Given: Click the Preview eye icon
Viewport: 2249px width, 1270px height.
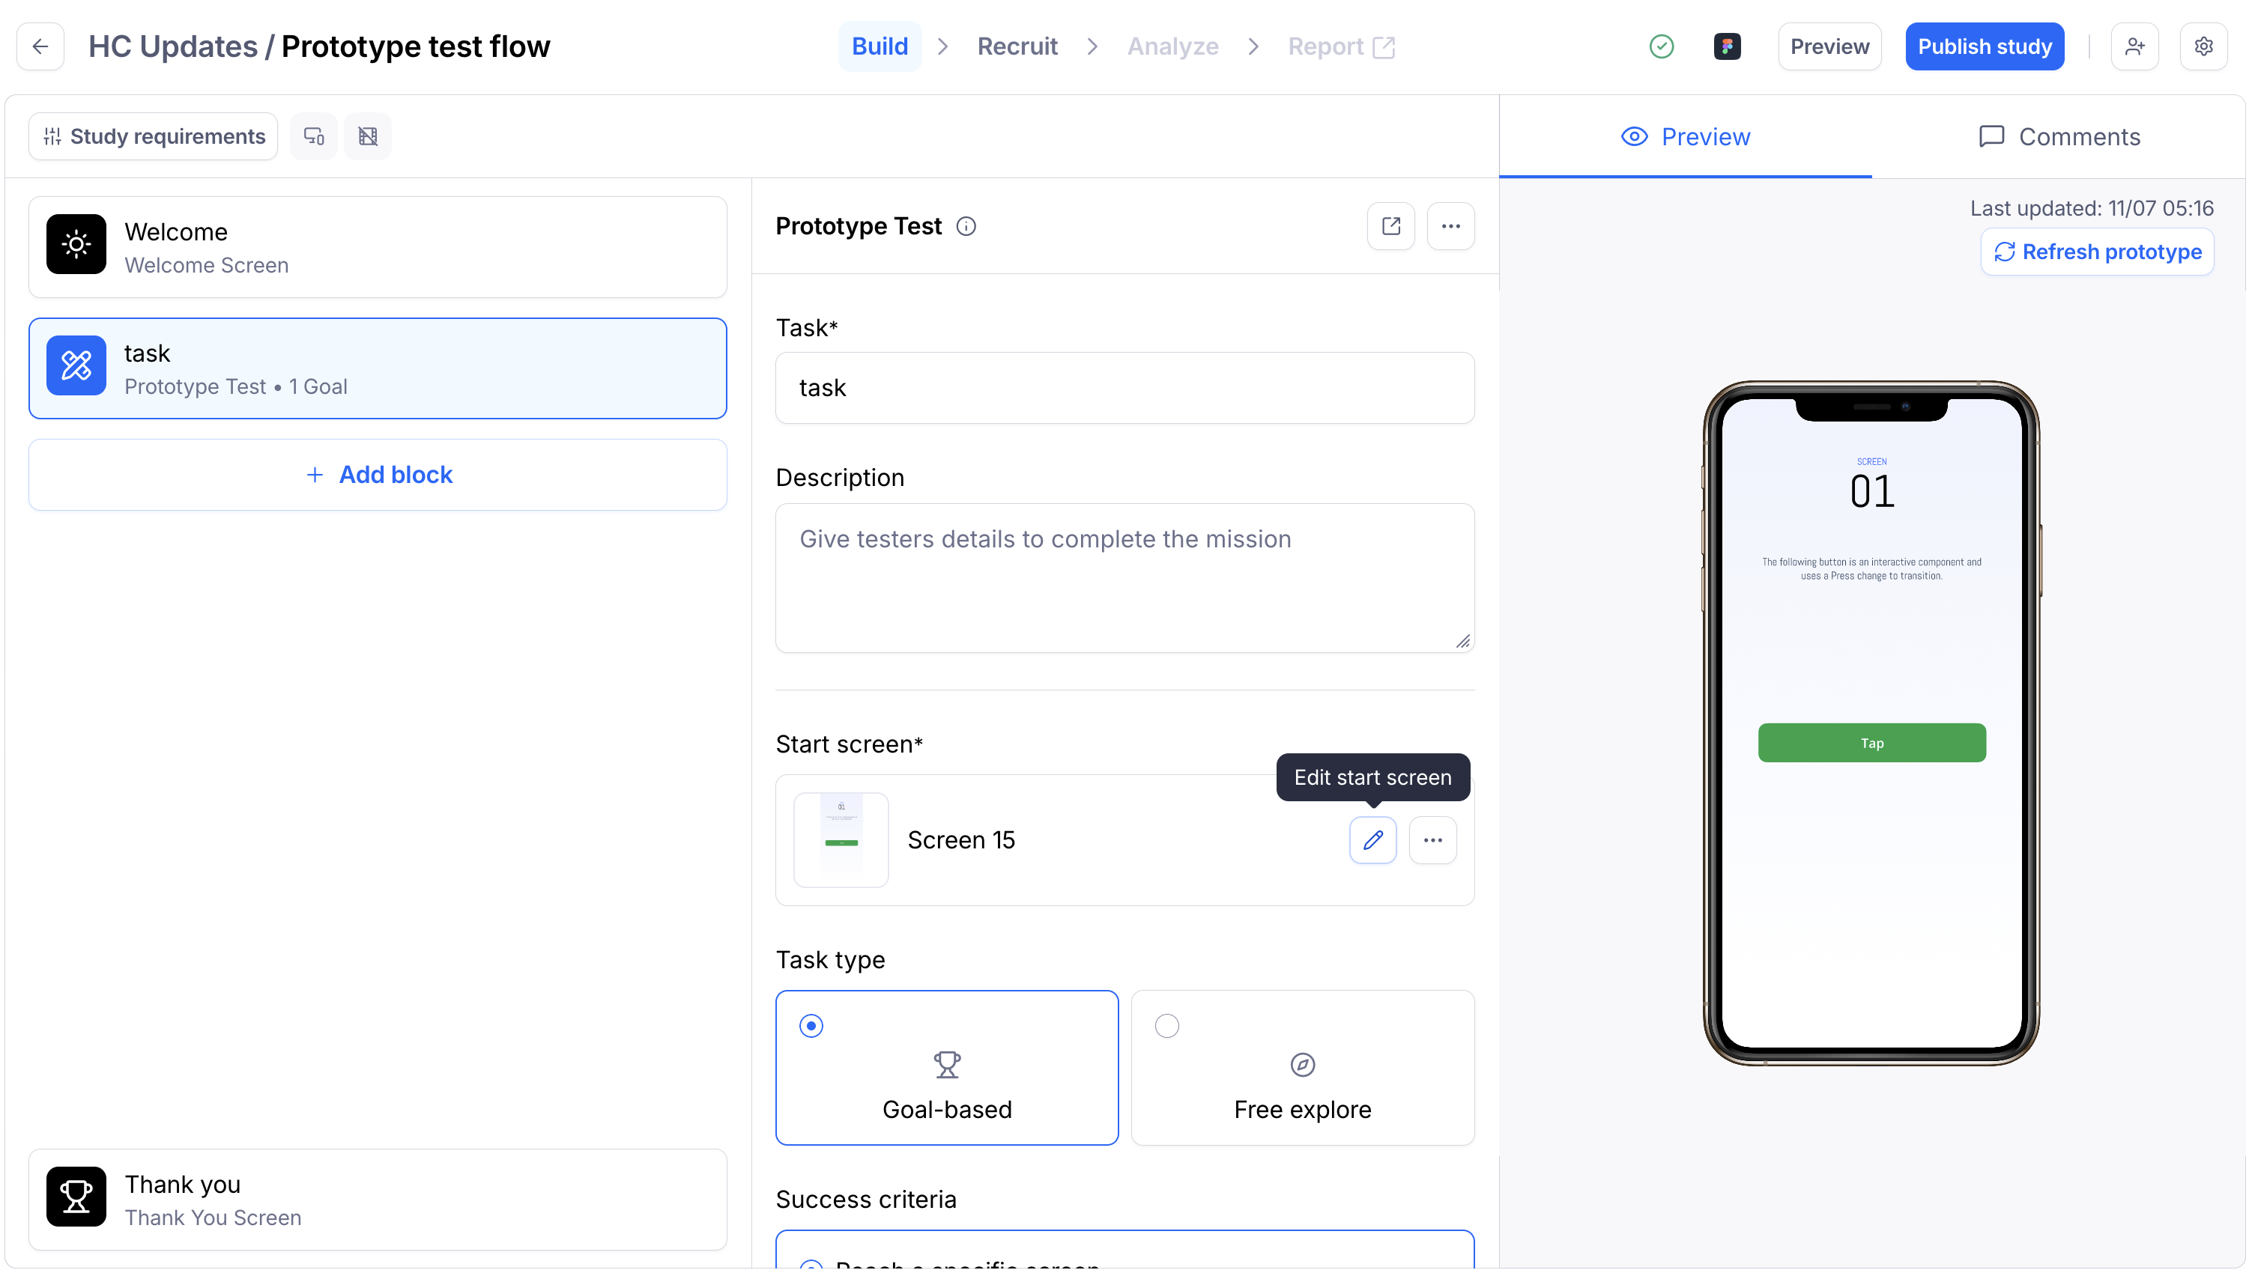Looking at the screenshot, I should click(1633, 137).
